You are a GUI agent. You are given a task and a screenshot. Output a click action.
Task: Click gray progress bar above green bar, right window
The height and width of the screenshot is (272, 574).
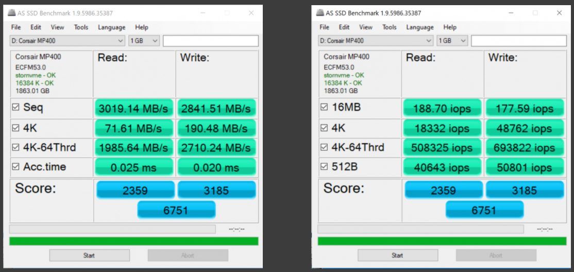(x=420, y=229)
